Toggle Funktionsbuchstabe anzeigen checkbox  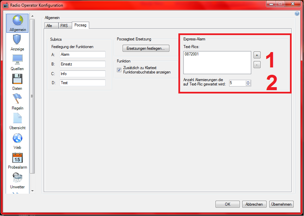[119, 70]
